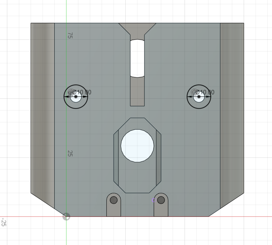The width and height of the screenshot is (272, 245).
Task: Click the purple snap marker beside the right bottom hole
Action: coord(153,200)
